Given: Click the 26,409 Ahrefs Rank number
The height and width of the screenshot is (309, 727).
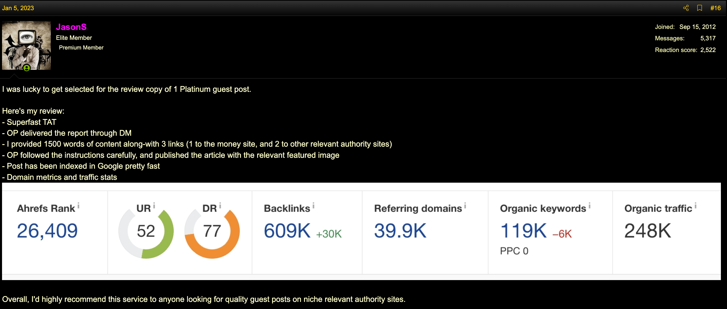Looking at the screenshot, I should 47,231.
